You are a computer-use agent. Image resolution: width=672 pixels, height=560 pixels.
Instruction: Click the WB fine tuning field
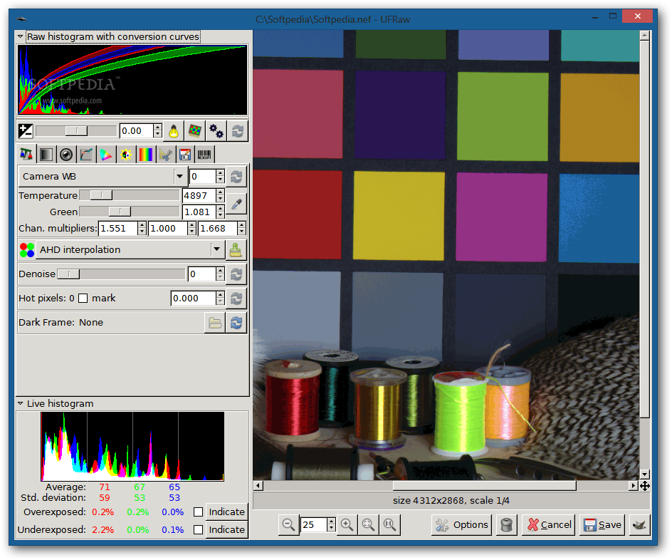tap(202, 176)
